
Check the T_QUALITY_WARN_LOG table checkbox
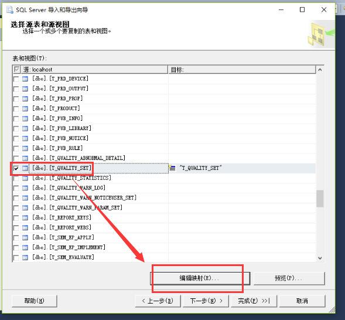[x=16, y=188]
